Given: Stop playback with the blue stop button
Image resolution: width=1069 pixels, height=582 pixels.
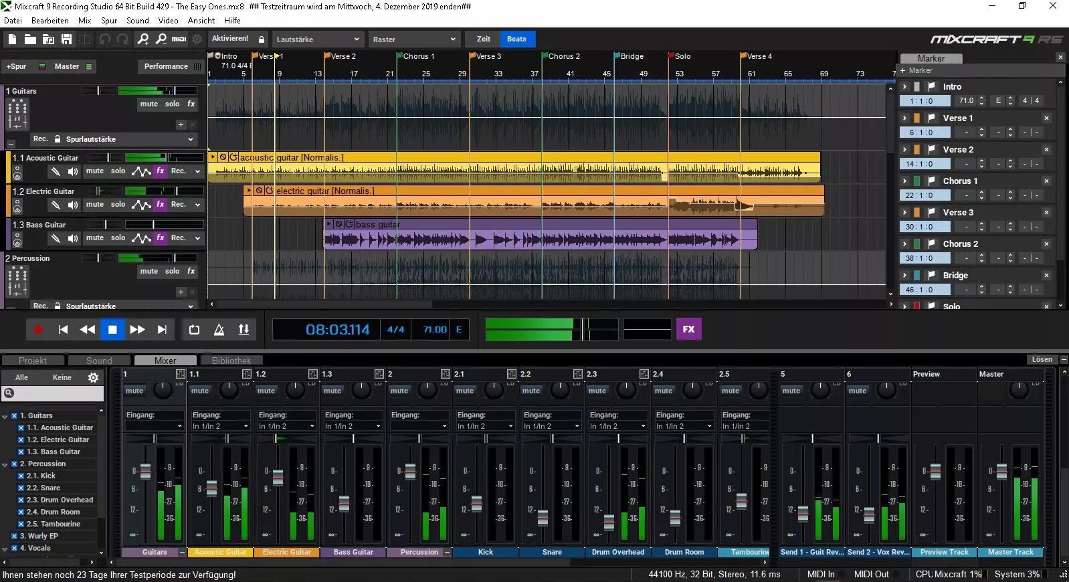Looking at the screenshot, I should click(x=112, y=329).
